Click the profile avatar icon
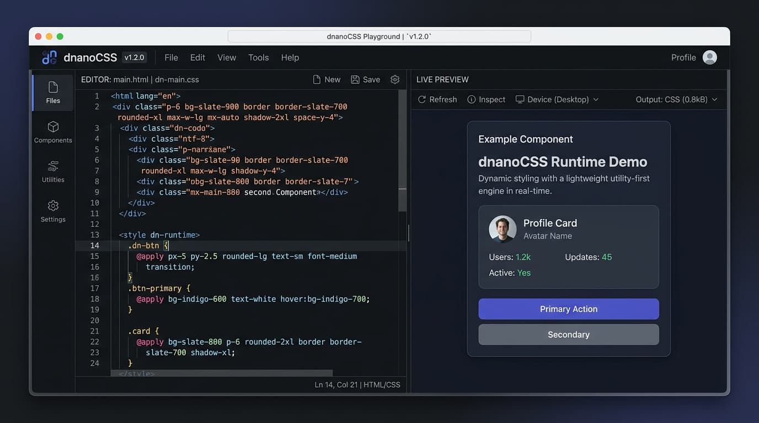The height and width of the screenshot is (423, 759). (x=710, y=57)
